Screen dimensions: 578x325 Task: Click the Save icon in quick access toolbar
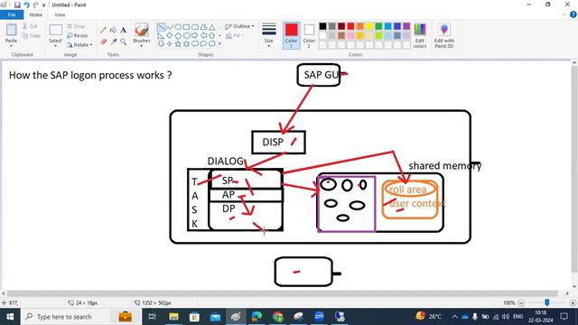click(17, 5)
